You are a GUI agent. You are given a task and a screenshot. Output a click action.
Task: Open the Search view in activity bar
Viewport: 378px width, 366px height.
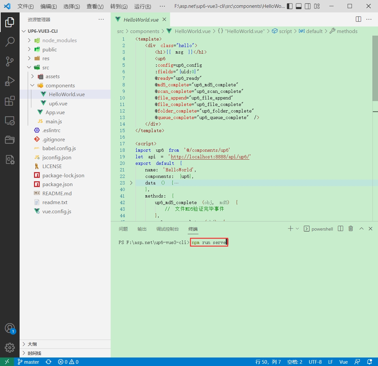10,42
